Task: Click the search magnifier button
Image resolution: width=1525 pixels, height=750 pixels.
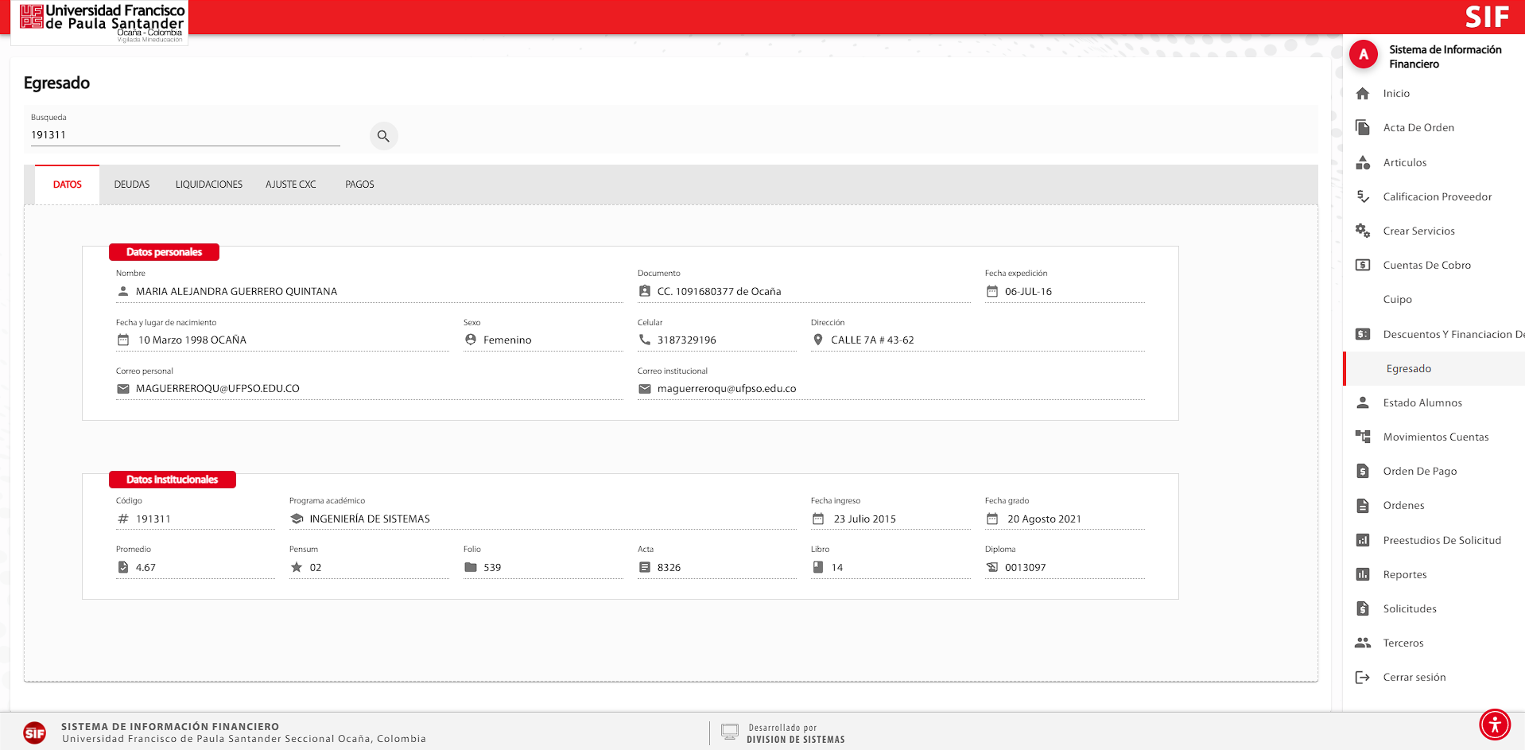Action: point(383,136)
